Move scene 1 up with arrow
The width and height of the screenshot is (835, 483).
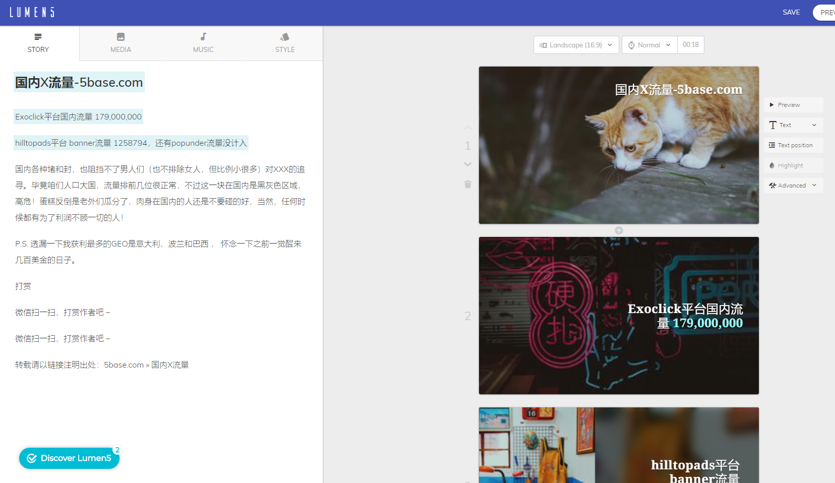467,127
